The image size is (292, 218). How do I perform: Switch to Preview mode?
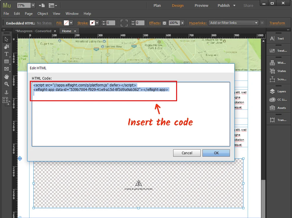pyautogui.click(x=202, y=6)
